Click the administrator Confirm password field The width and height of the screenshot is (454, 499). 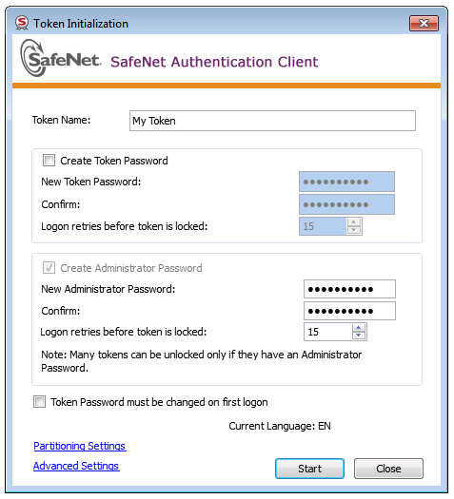pos(349,311)
